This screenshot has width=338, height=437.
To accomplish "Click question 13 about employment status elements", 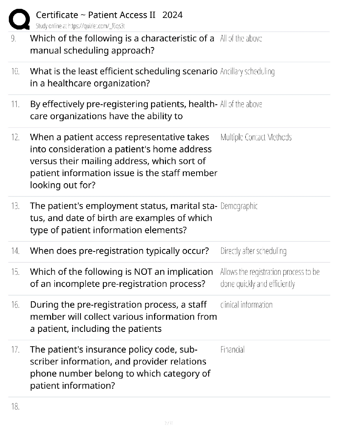I will coord(124,218).
